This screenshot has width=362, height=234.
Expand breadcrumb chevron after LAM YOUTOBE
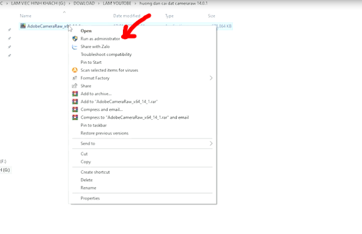(135, 4)
